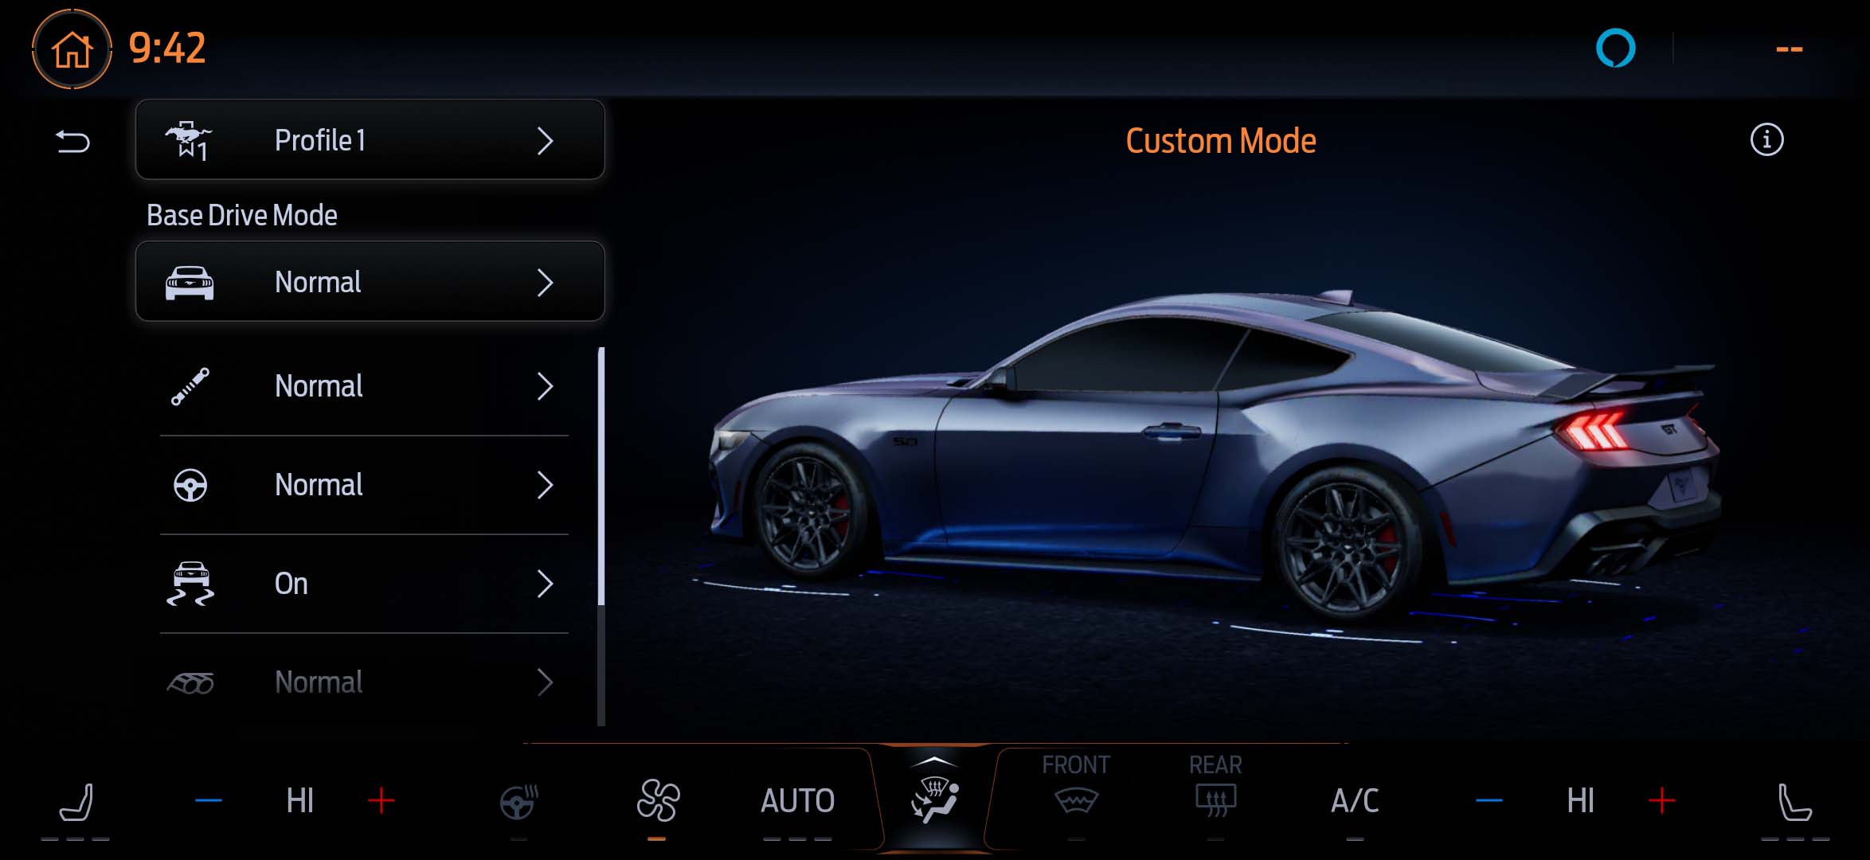
Task: Tap the Home icon
Action: pos(72,49)
